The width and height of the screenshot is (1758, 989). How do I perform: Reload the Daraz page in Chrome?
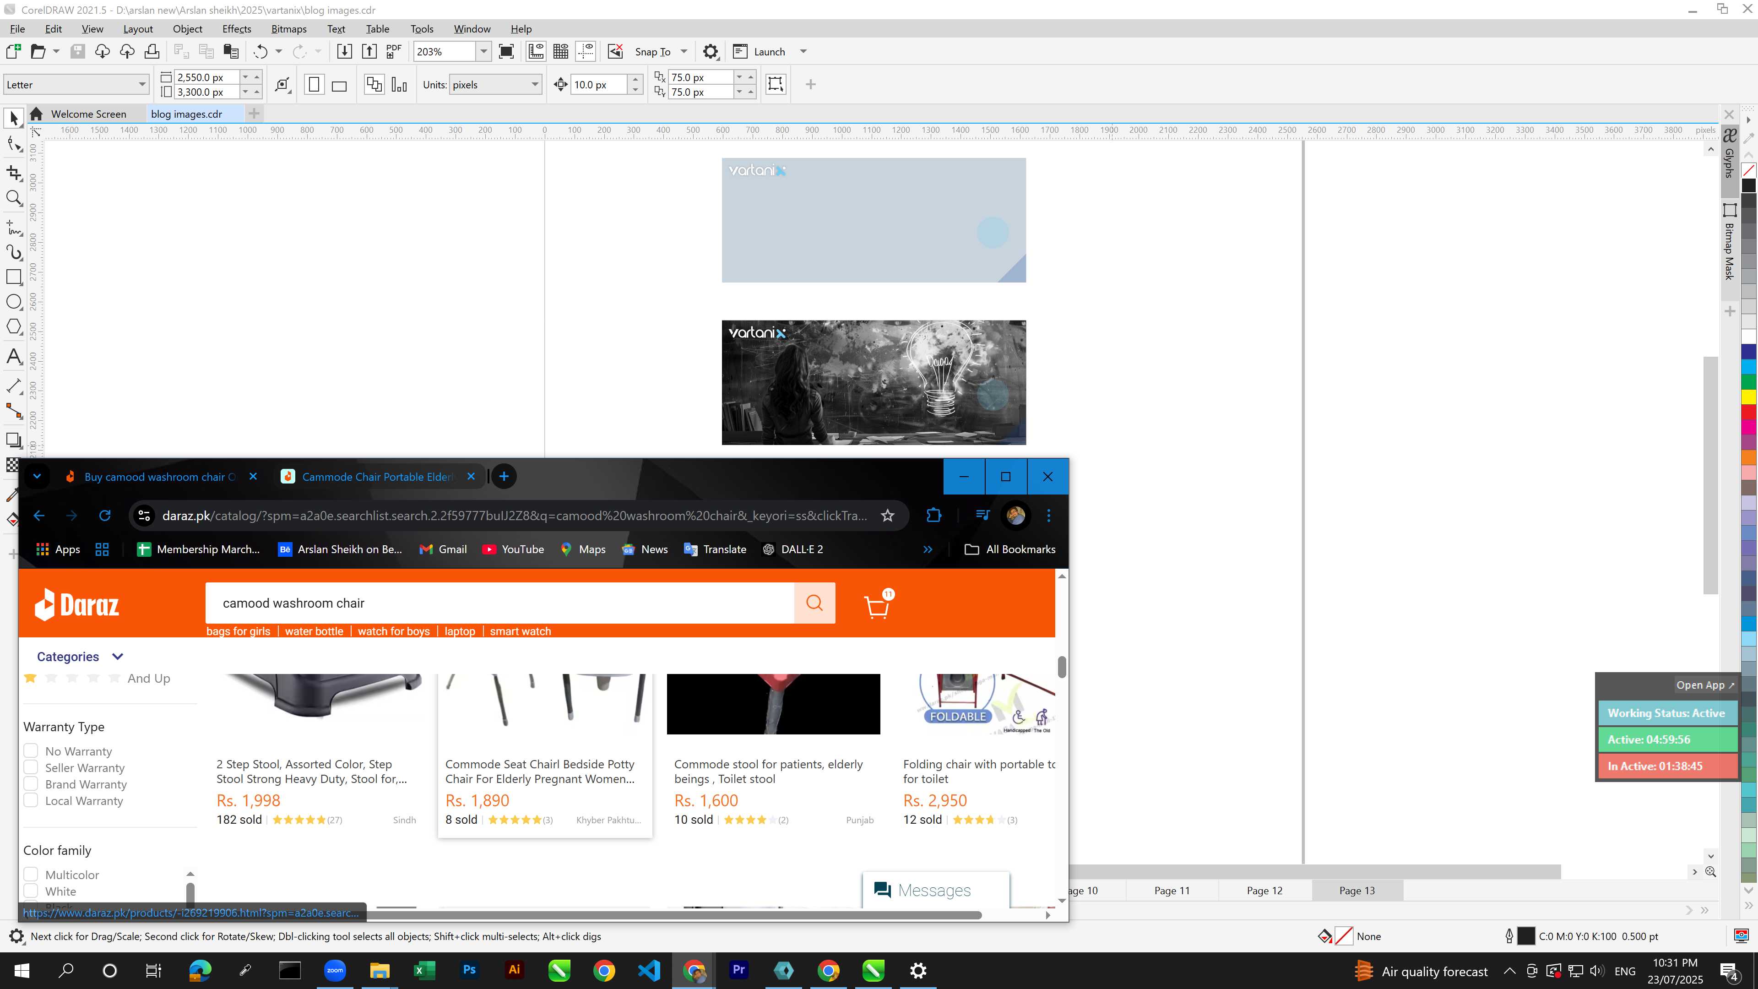(x=104, y=515)
